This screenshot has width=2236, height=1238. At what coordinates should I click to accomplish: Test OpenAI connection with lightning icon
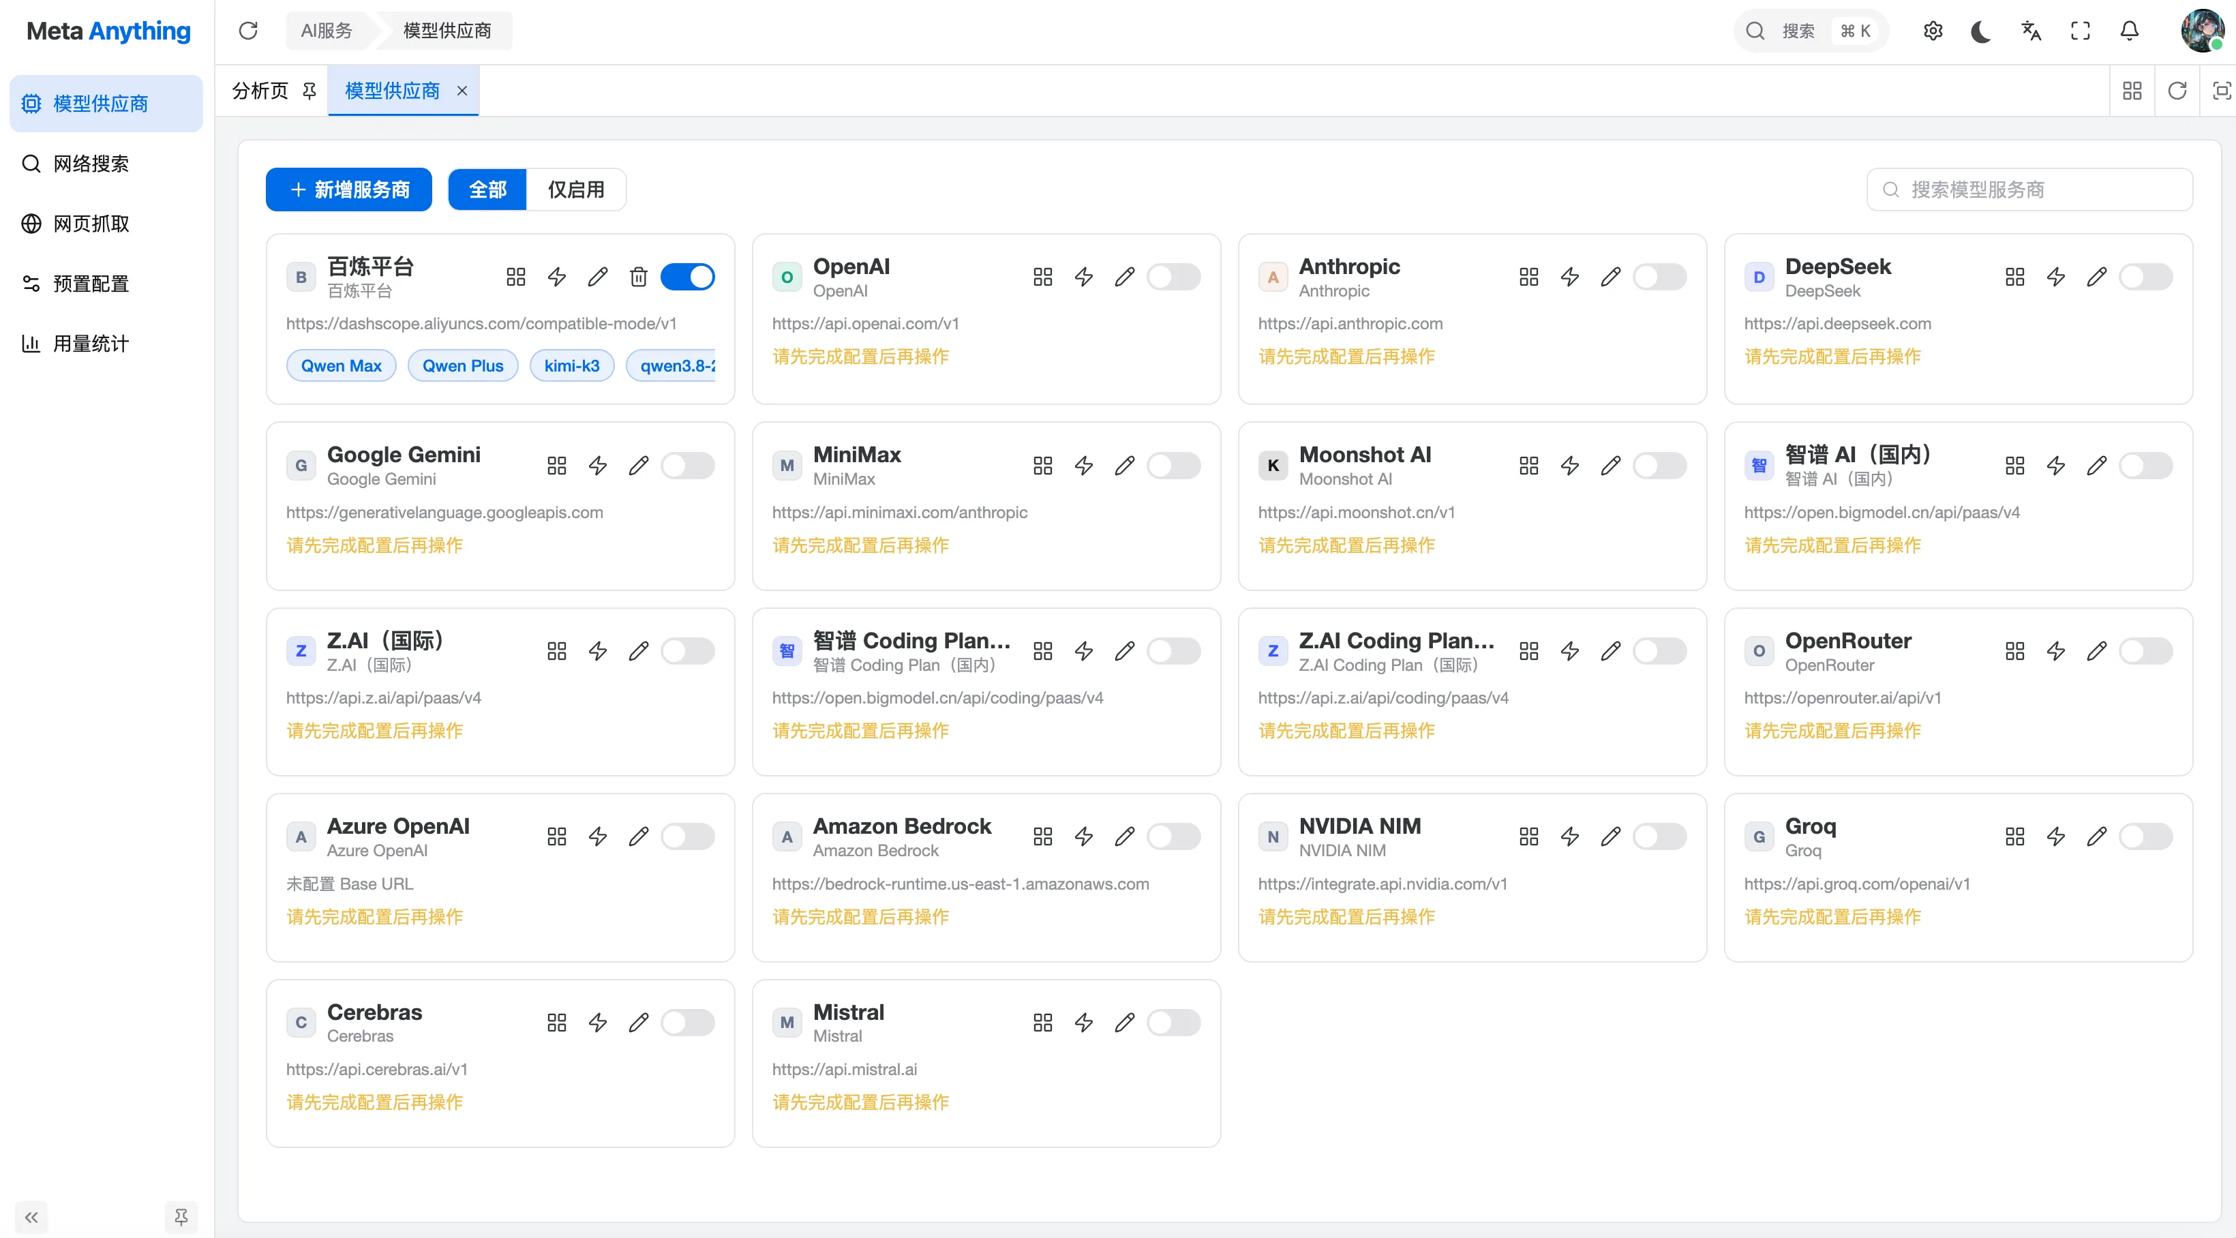click(x=1083, y=277)
